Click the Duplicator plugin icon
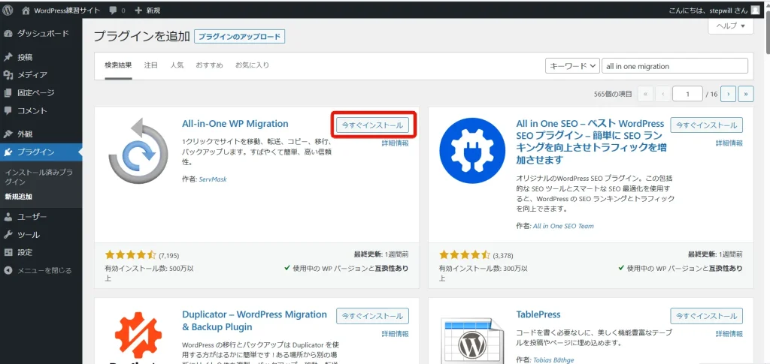Image resolution: width=770 pixels, height=364 pixels. tap(138, 338)
